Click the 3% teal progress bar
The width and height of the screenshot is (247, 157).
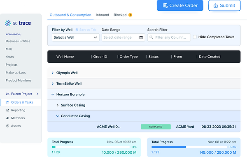pos(91,147)
